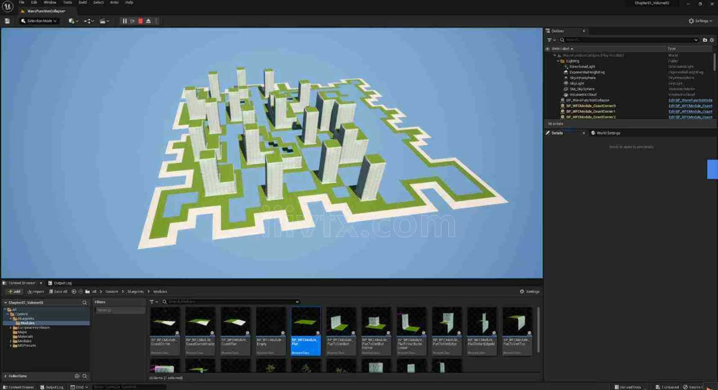The image size is (718, 390).
Task: Click the Search Modules input field
Action: [231, 302]
